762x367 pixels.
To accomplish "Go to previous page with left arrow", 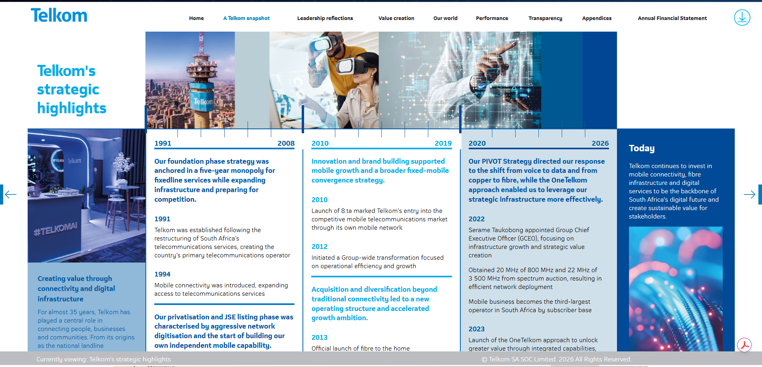I will pyautogui.click(x=9, y=195).
